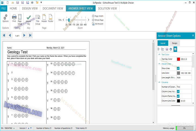This screenshot has width=196, height=131.
Task: Uncheck the Show Lines checkbox
Action: point(178,68)
